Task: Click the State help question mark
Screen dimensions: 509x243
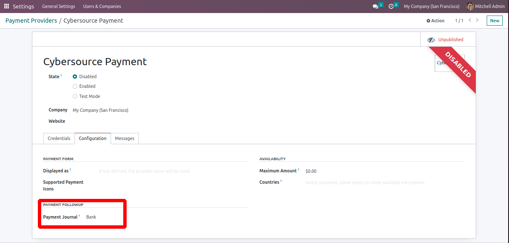Action: pos(61,76)
